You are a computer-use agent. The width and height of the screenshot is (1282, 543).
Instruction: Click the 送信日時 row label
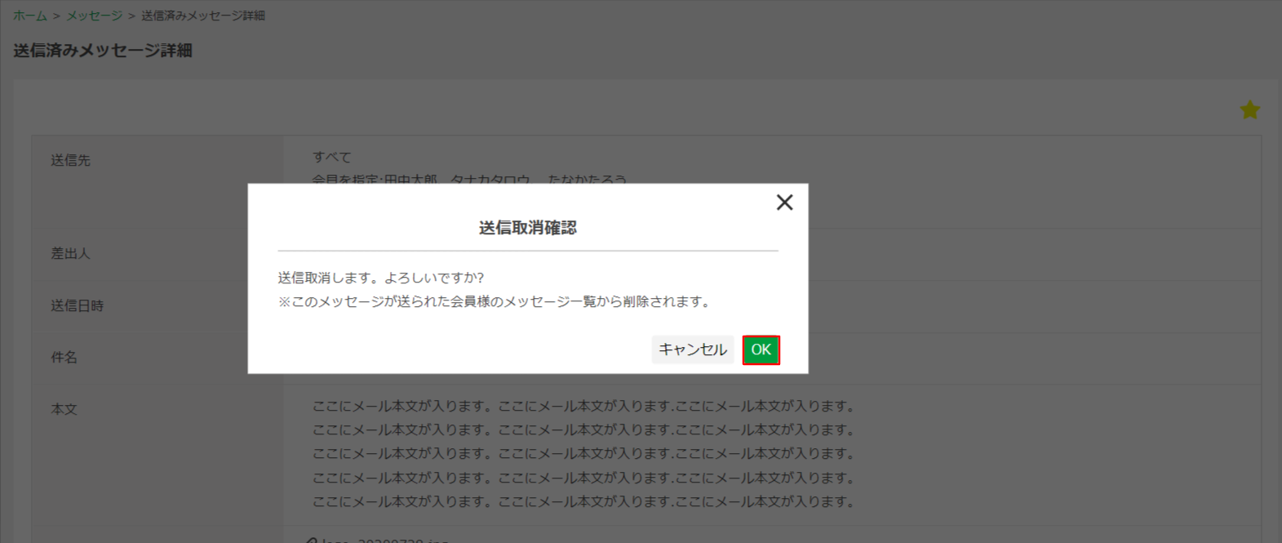point(78,305)
